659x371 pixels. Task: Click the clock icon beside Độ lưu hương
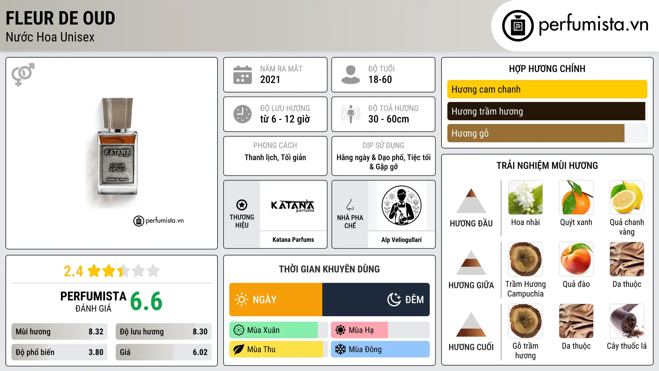pos(243,114)
